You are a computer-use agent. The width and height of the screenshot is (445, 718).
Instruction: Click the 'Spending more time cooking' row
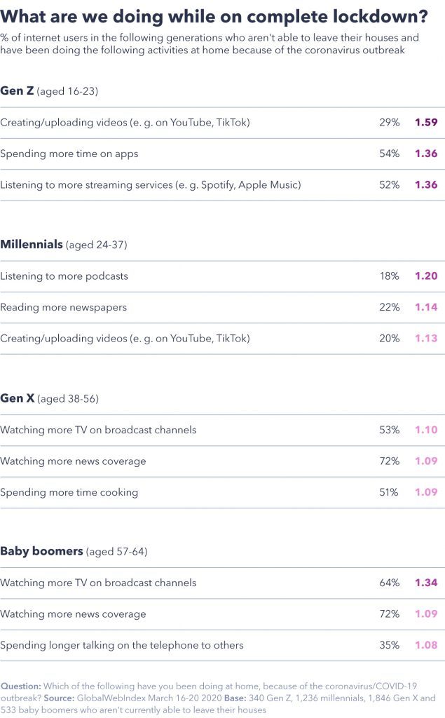point(223,492)
